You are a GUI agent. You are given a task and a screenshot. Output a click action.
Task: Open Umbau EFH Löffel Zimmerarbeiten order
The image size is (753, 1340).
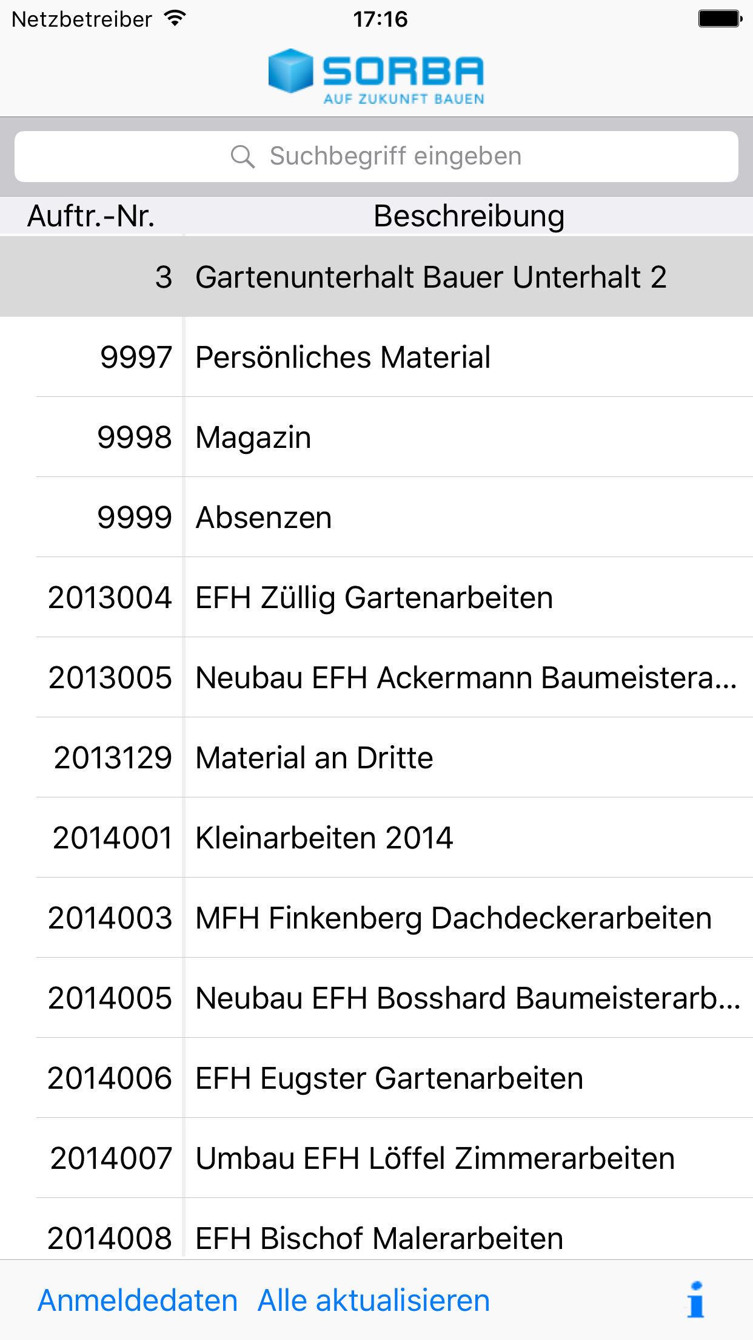(x=376, y=1158)
